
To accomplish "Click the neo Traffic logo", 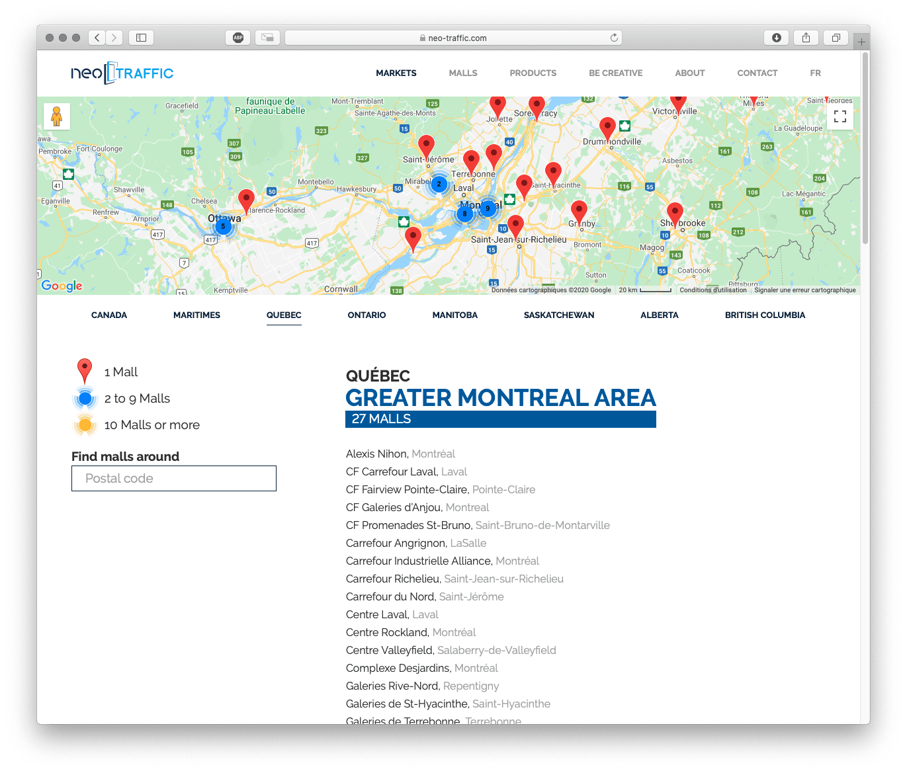I will [122, 73].
